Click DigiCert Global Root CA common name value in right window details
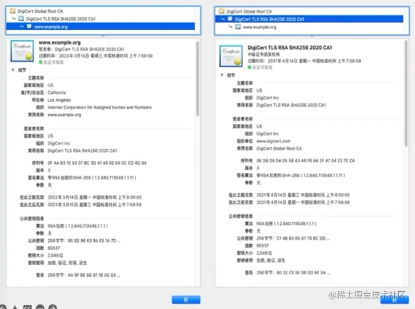415x309 pixels. tap(279, 149)
